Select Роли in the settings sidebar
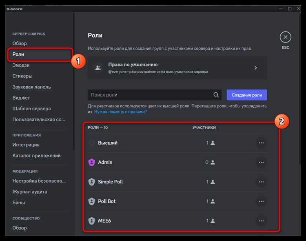The width and height of the screenshot is (306, 241). (40, 54)
